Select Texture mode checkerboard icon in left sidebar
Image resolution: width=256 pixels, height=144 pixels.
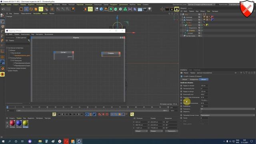(3, 26)
